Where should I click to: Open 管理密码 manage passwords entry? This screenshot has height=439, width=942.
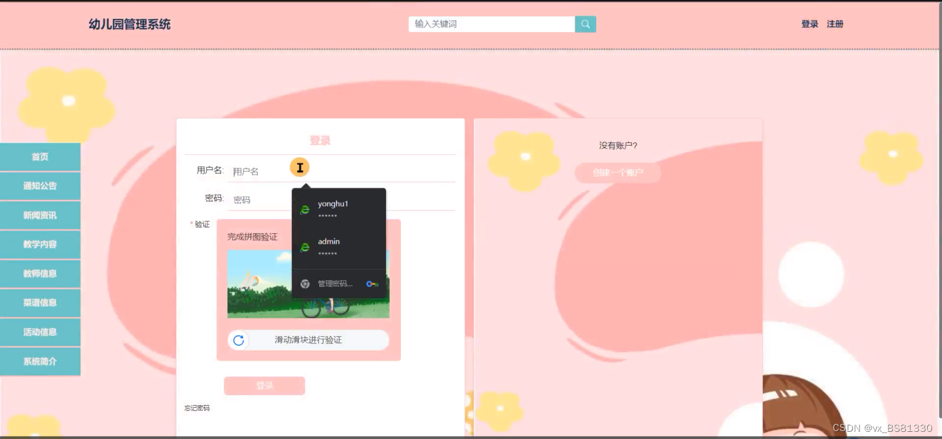[339, 284]
